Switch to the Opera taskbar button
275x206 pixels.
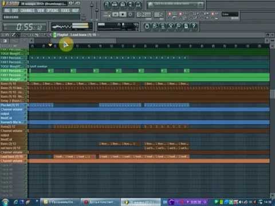point(100,202)
